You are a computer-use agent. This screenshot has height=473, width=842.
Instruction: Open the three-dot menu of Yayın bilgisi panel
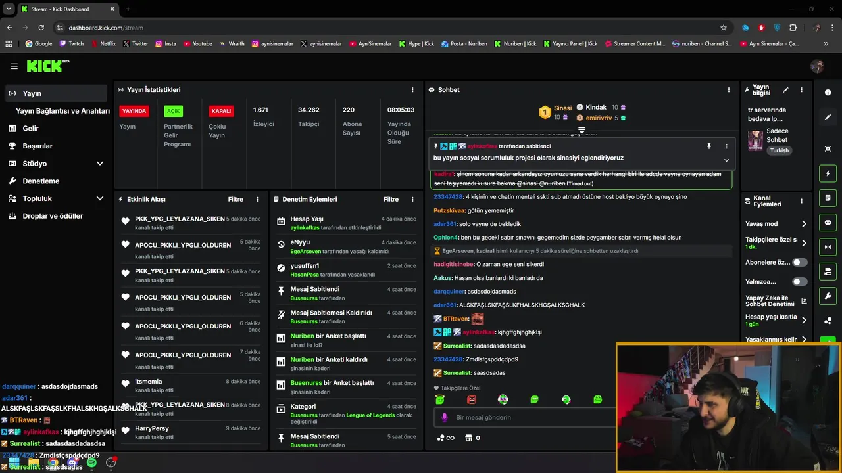pyautogui.click(x=801, y=90)
